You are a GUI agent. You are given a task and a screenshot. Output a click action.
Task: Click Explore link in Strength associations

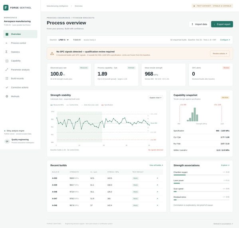(x=225, y=165)
